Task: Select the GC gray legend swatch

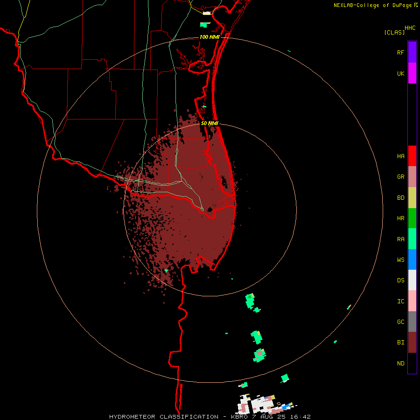Action: click(412, 322)
